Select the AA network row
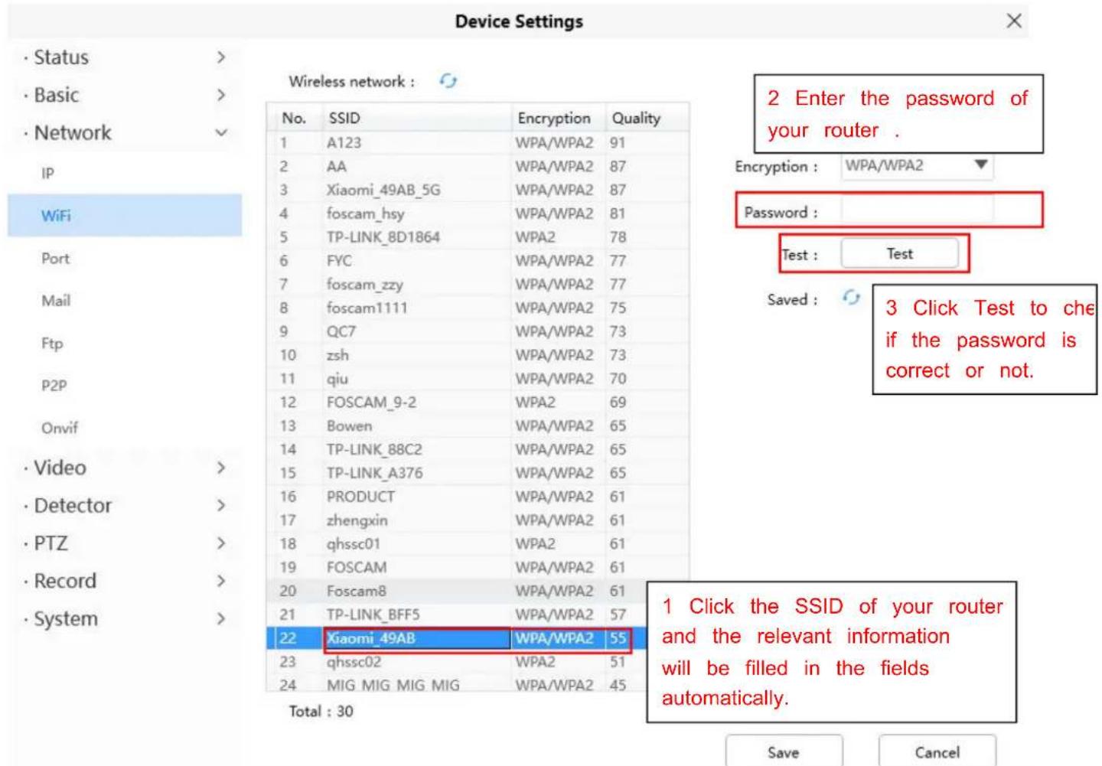Screen dimensions: 1102x766 tap(478, 166)
